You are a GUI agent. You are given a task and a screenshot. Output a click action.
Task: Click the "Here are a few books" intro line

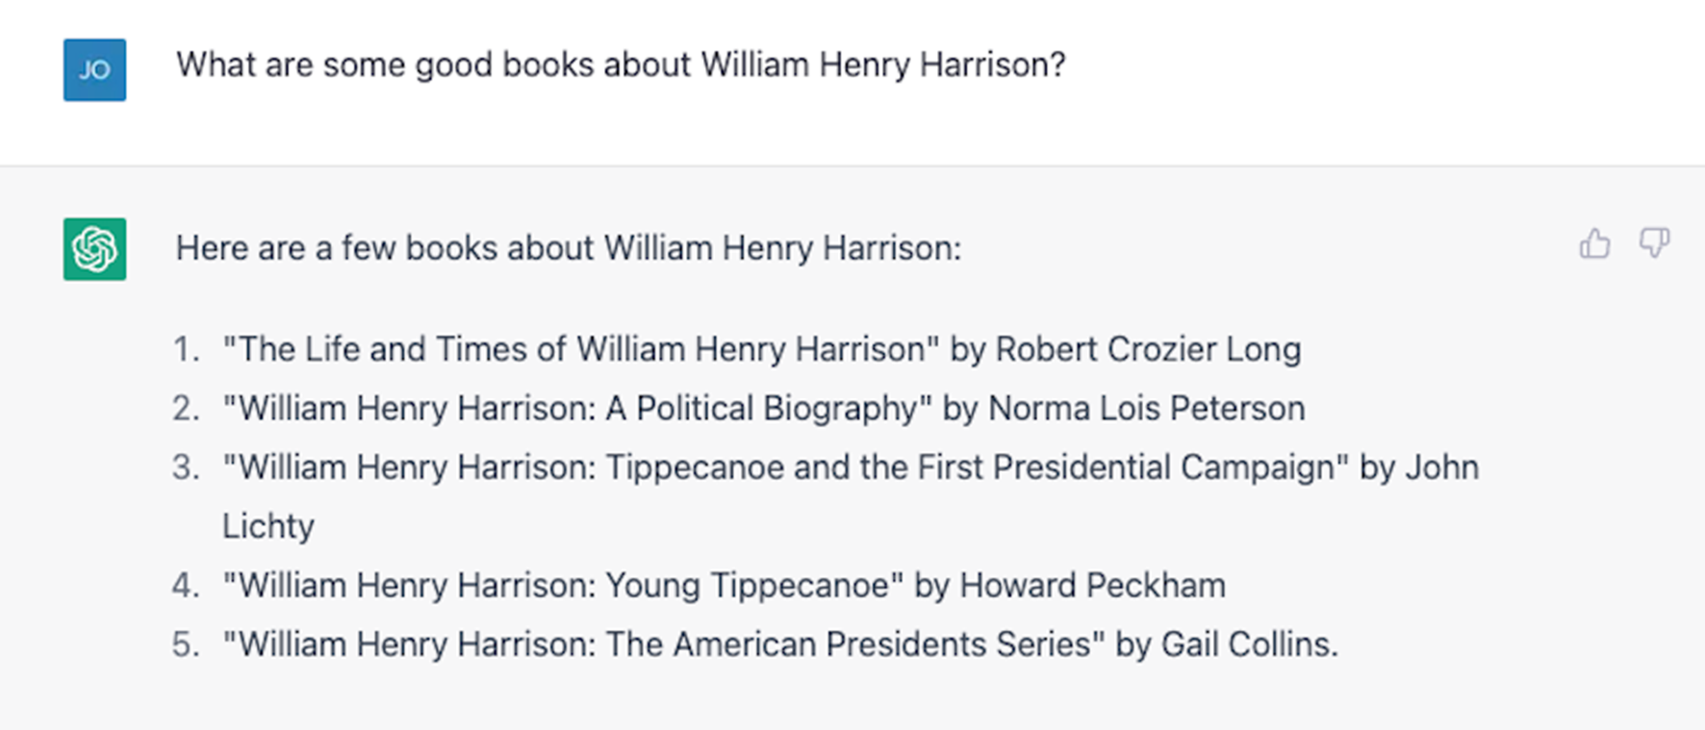click(568, 248)
